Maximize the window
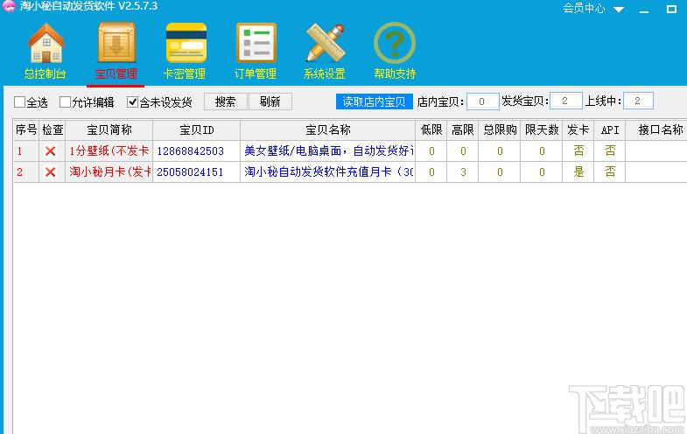Image resolution: width=687 pixels, height=434 pixels. pyautogui.click(x=671, y=9)
